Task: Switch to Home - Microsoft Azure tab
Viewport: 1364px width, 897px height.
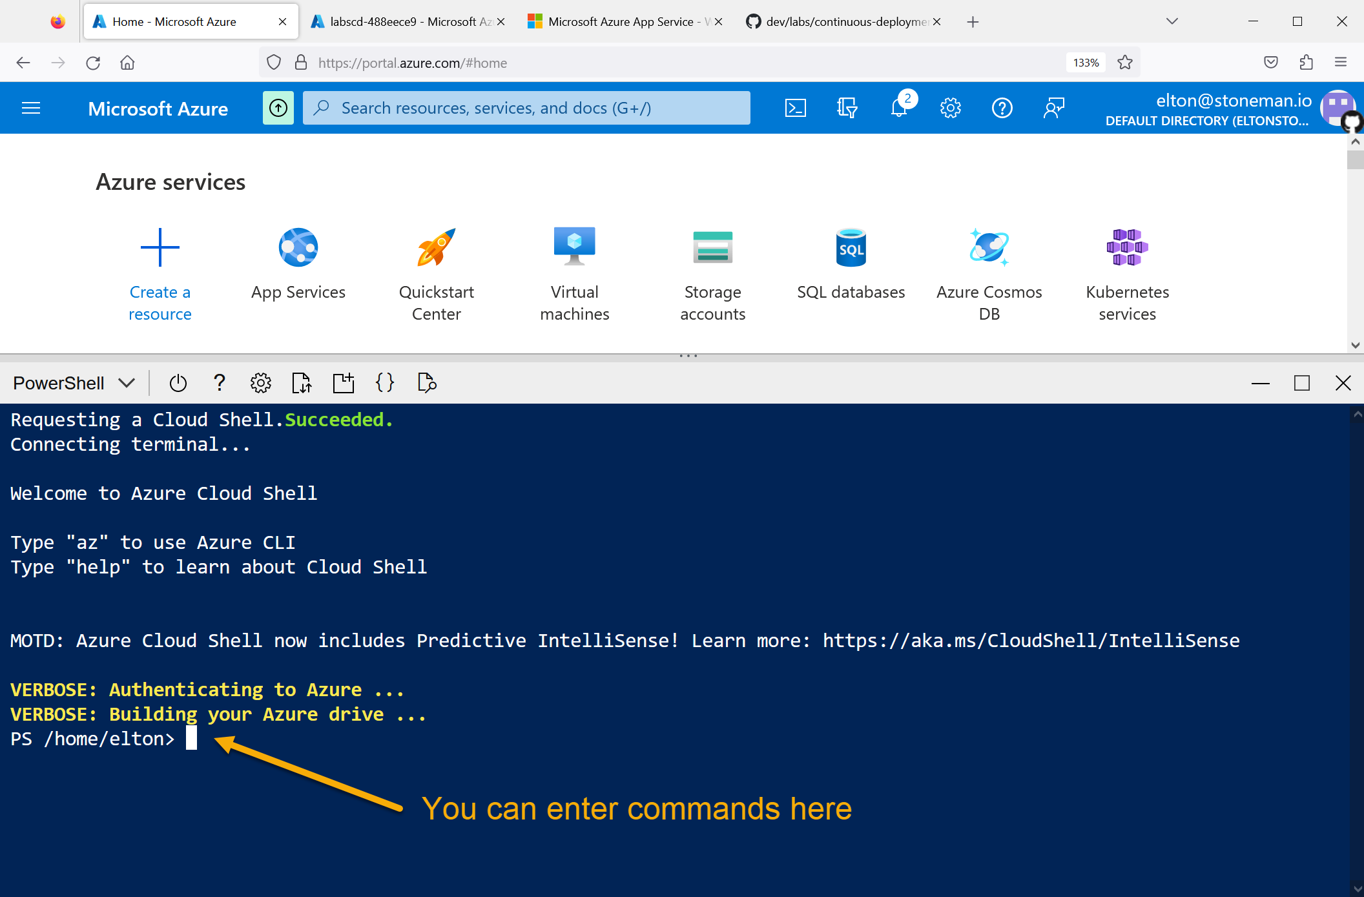Action: [x=191, y=21]
